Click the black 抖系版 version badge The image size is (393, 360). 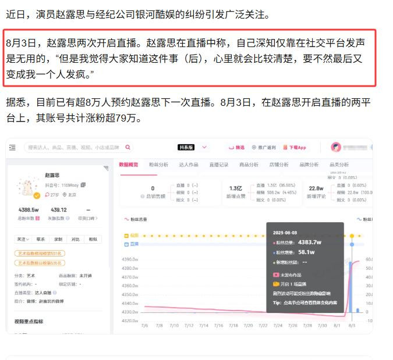[186, 147]
